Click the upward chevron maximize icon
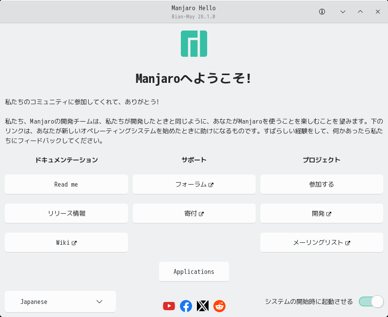 360,12
